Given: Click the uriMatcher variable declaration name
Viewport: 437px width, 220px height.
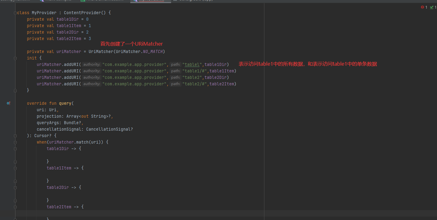Looking at the screenshot, I should point(69,51).
